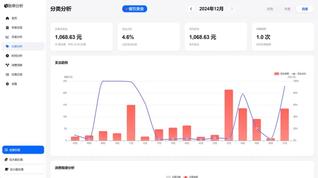Click the 03日 axis label
The width and height of the screenshot is (318, 178).
coord(75,143)
